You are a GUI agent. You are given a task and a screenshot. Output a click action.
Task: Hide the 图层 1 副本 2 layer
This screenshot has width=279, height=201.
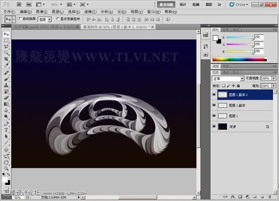(214, 95)
